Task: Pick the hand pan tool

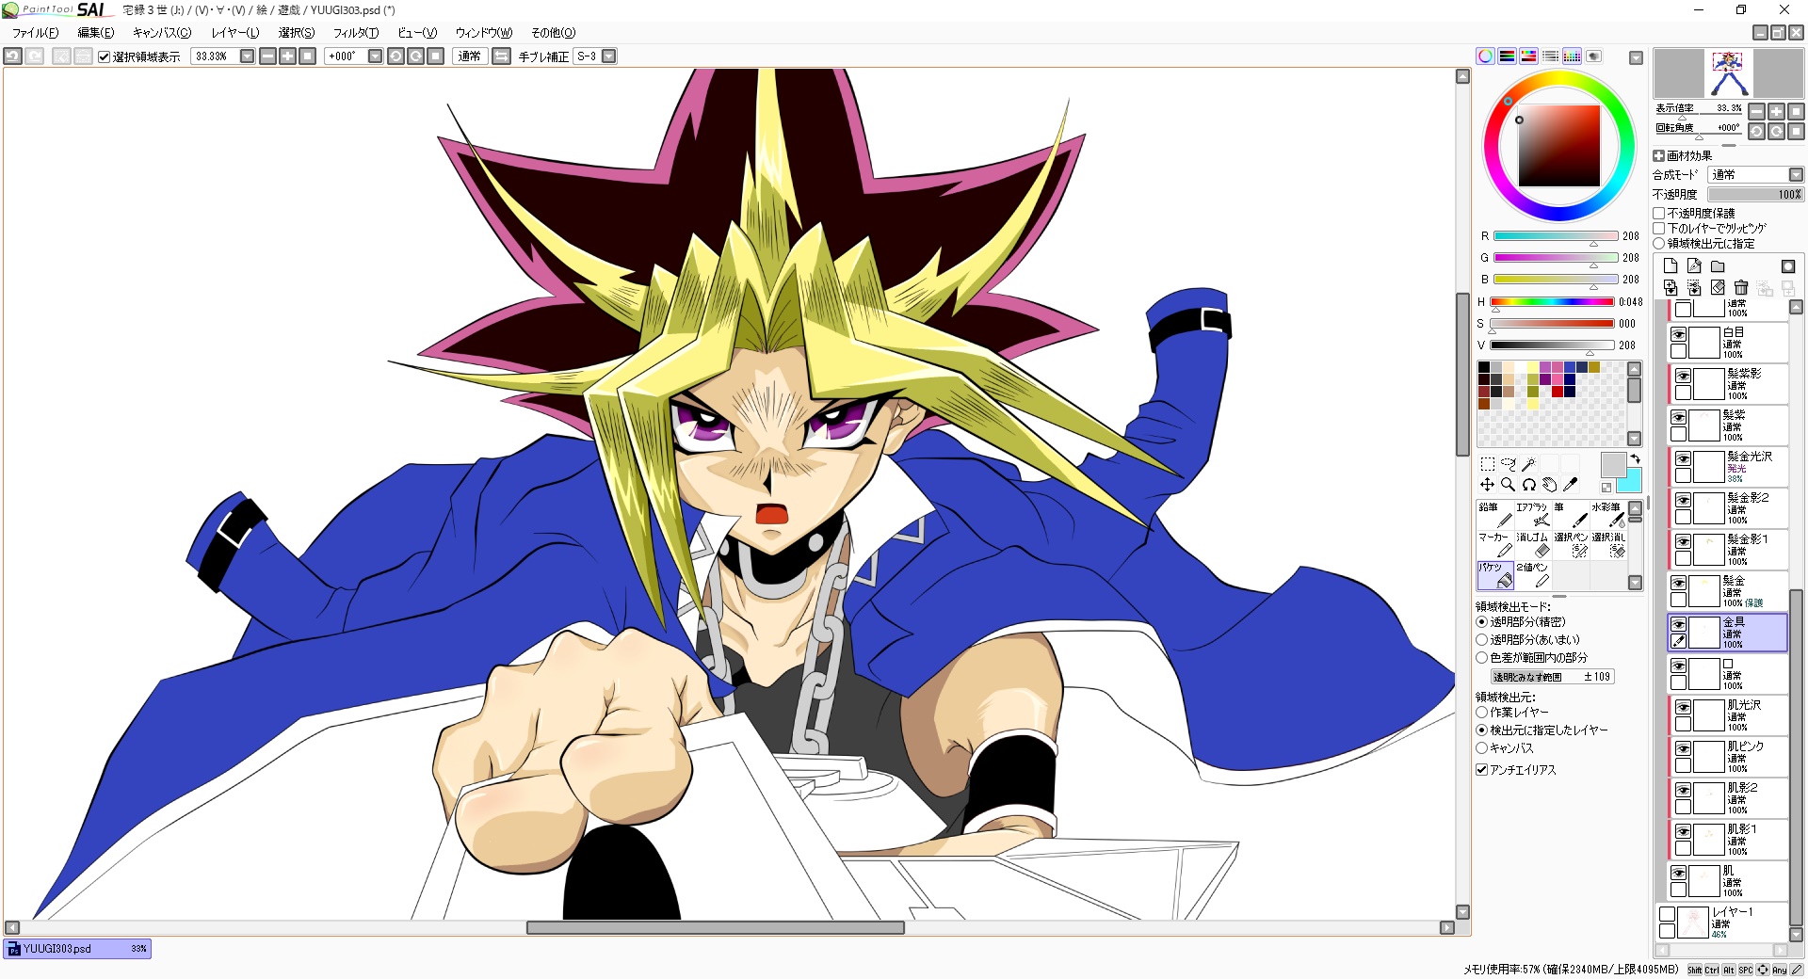Action: (x=1549, y=485)
